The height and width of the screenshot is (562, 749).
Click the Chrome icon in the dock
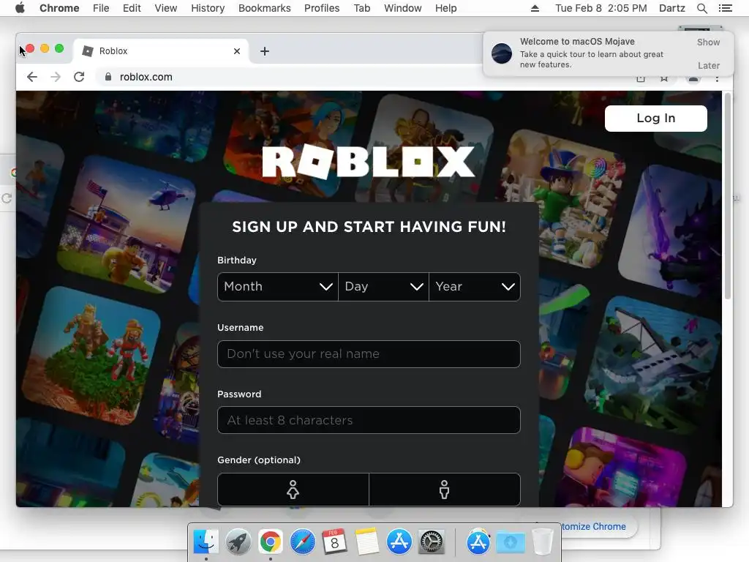[x=271, y=542]
